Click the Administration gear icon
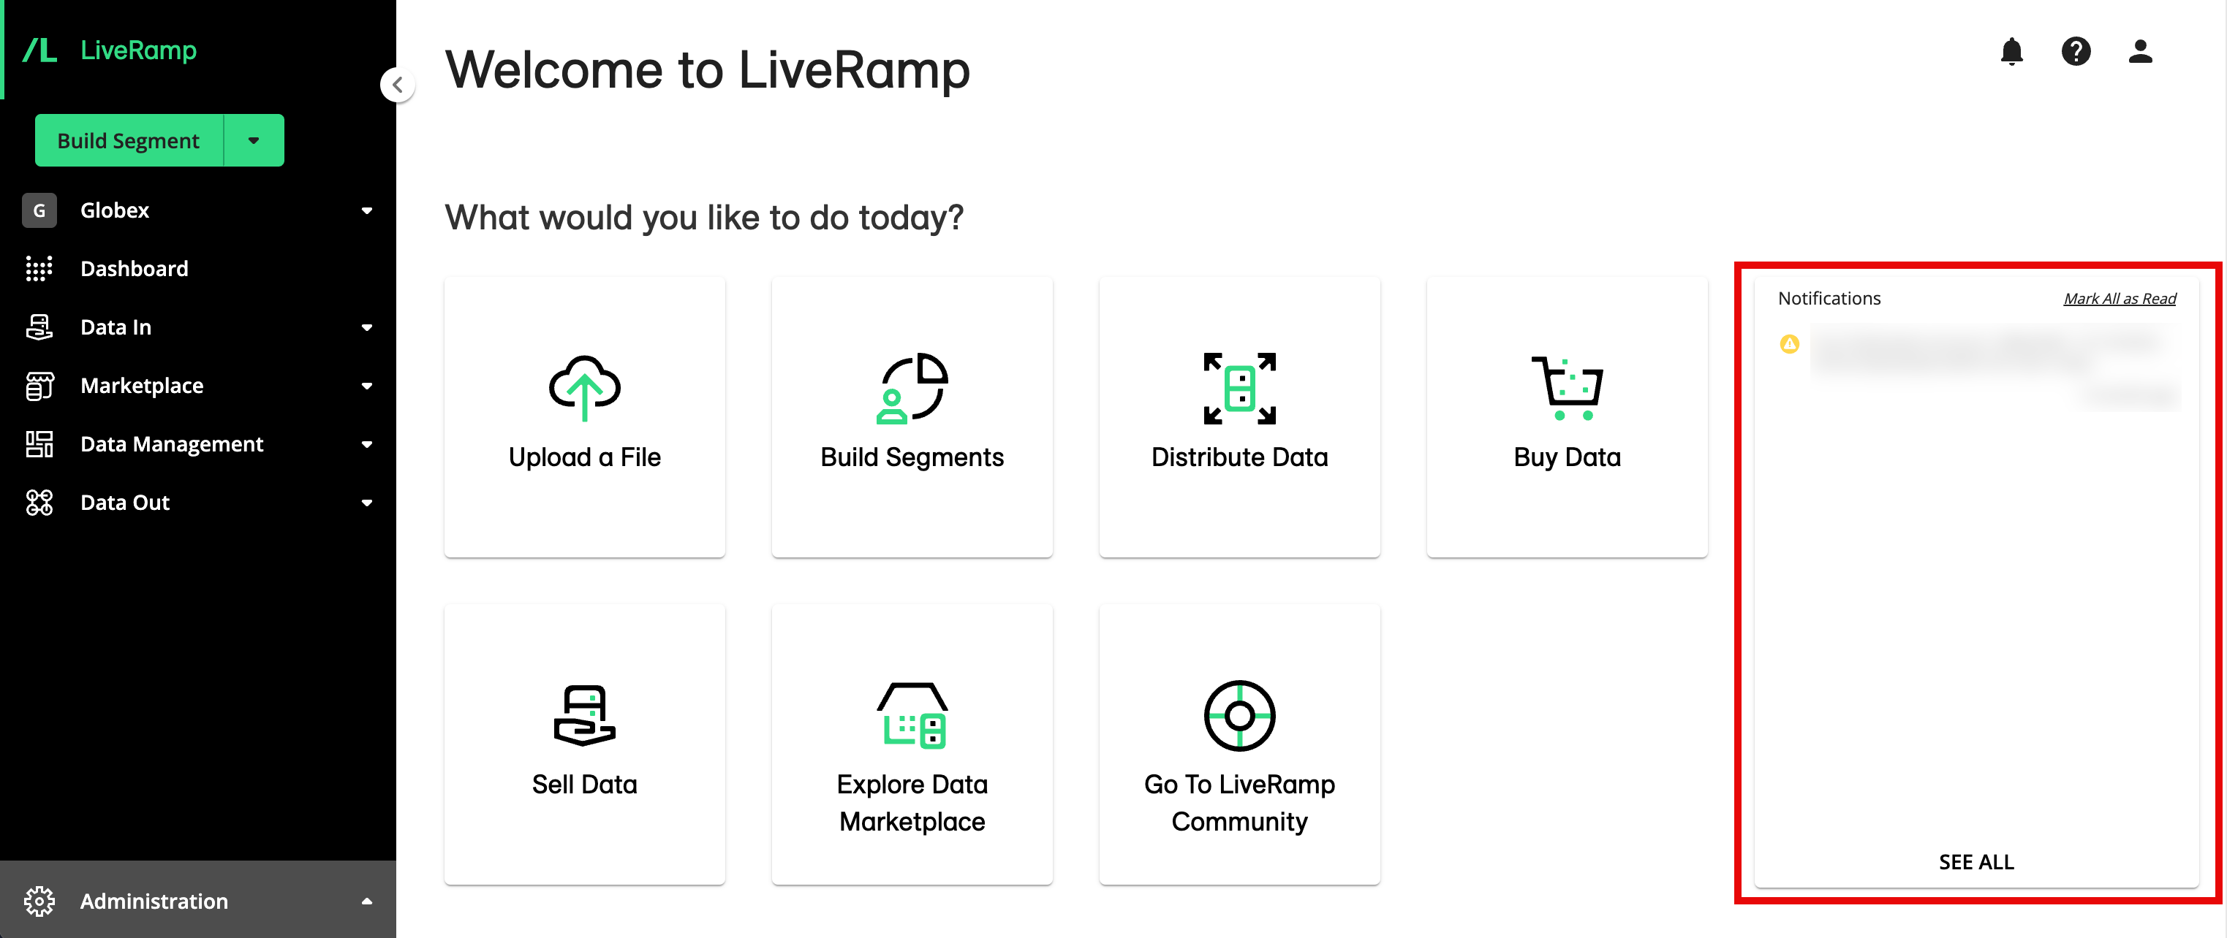The height and width of the screenshot is (938, 2227). (39, 901)
